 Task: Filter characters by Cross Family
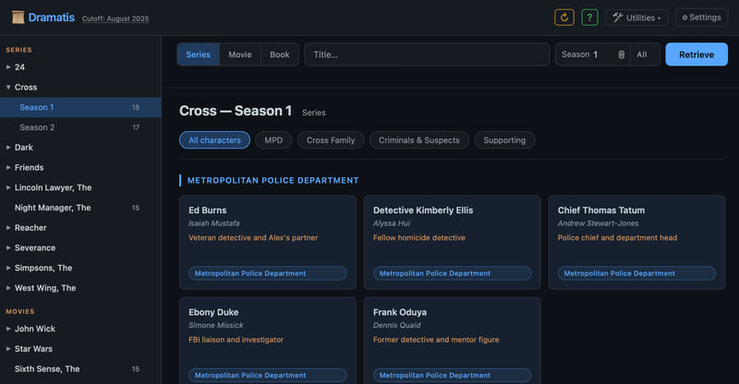click(x=330, y=140)
